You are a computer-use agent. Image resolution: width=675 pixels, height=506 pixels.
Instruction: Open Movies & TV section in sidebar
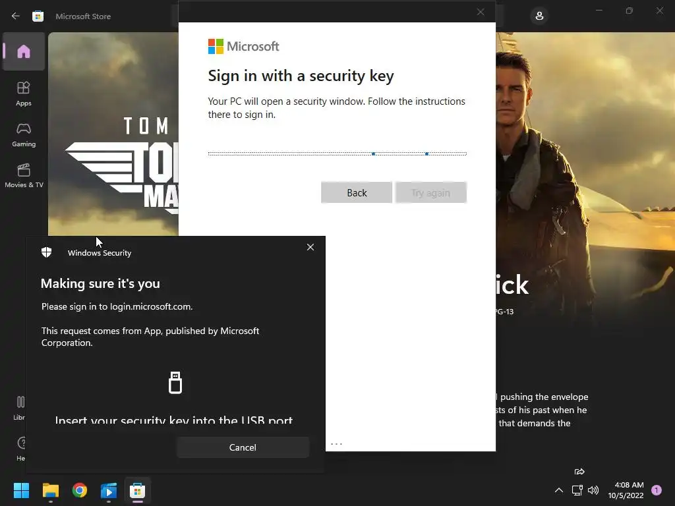click(x=24, y=175)
